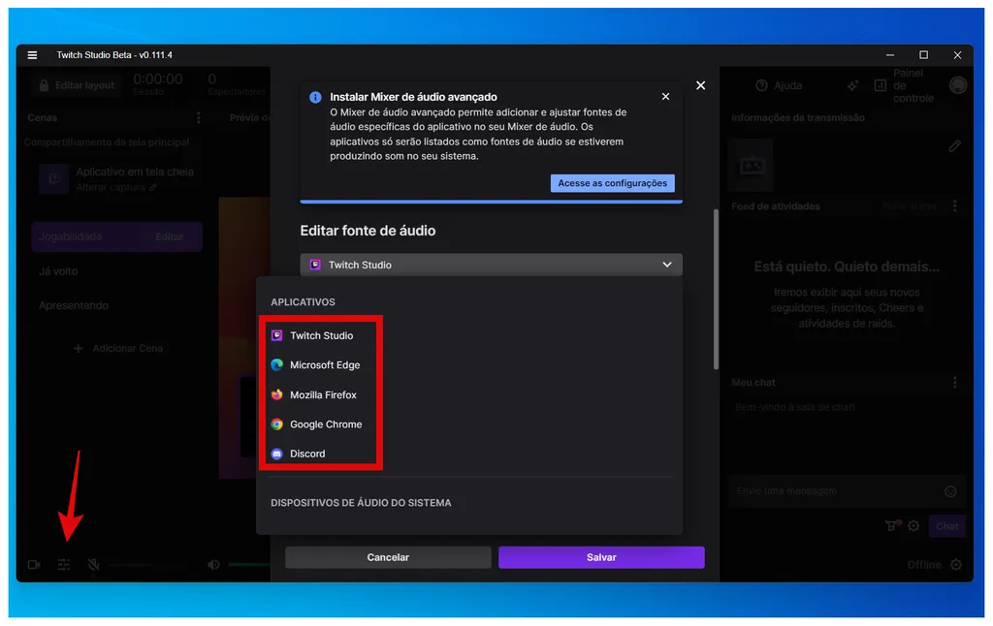Viewport: 993px width, 626px height.
Task: Open the chat settings gear at bottom right
Action: point(913,525)
